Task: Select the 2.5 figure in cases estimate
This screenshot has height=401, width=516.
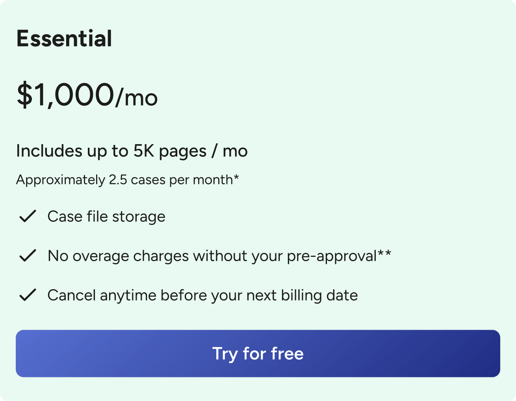Action: 118,180
